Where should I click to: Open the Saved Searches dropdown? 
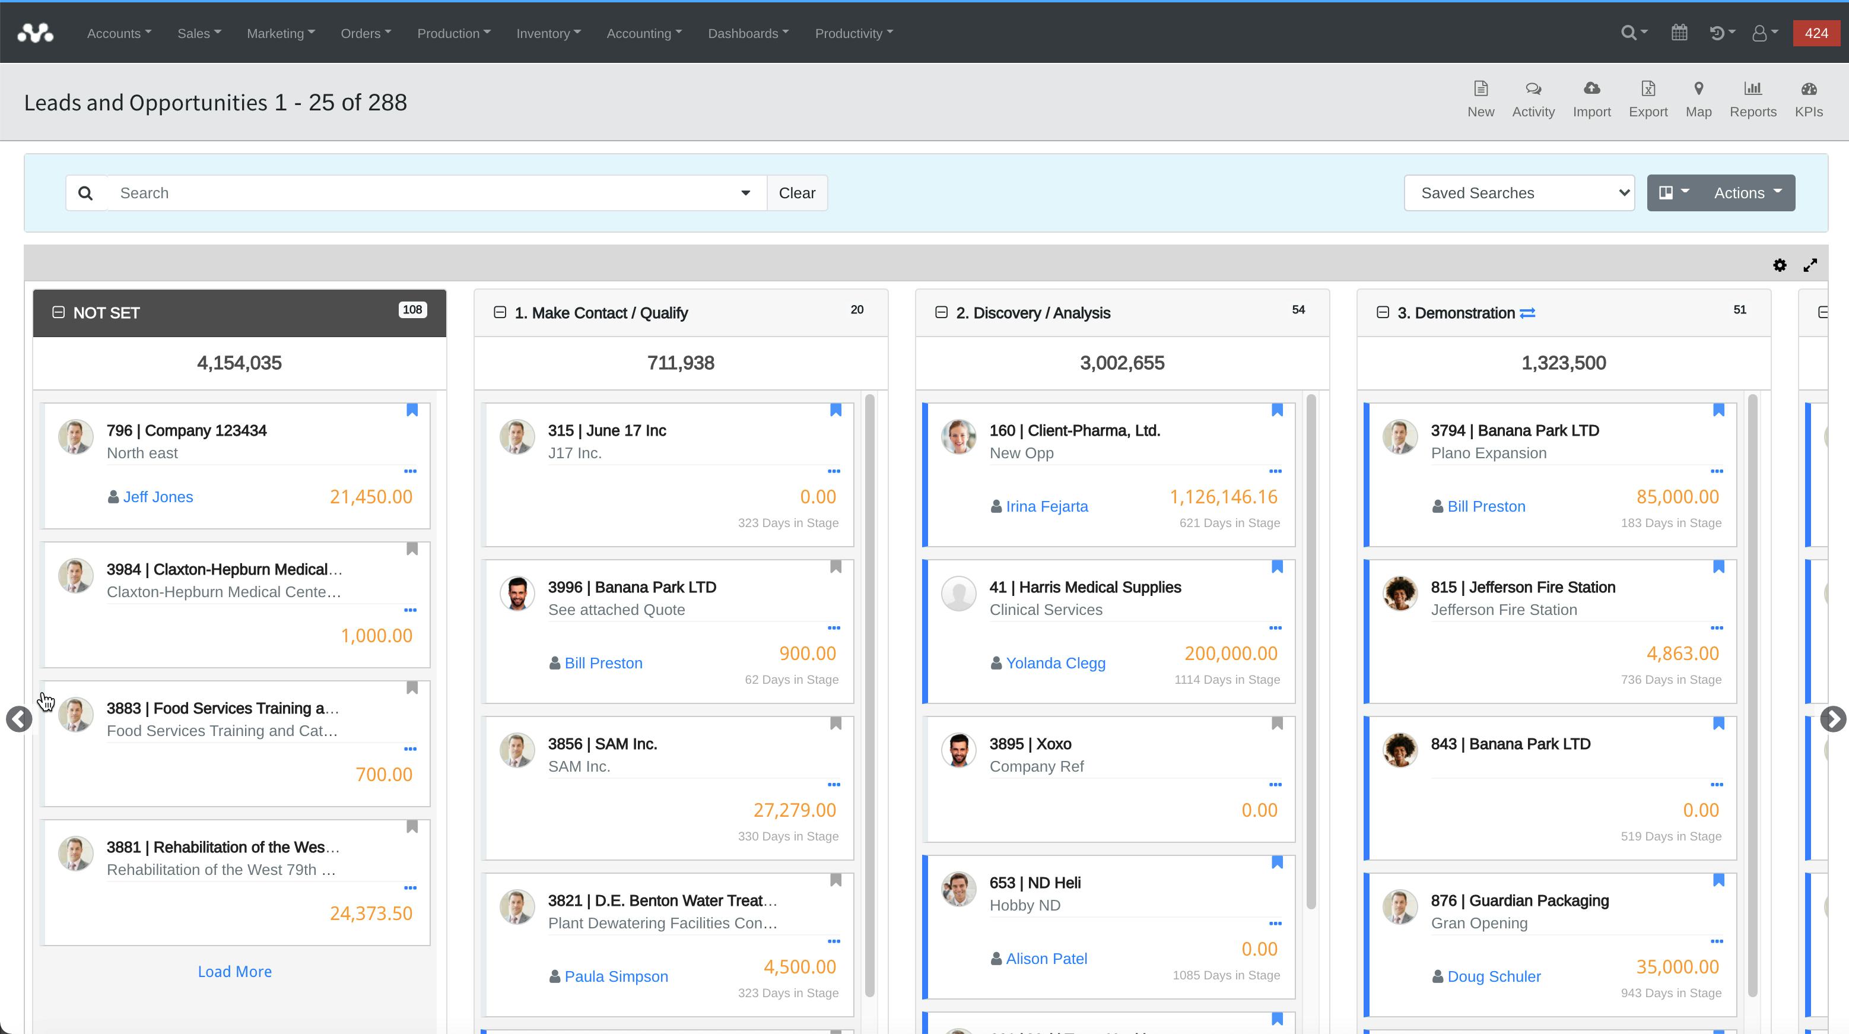coord(1519,192)
